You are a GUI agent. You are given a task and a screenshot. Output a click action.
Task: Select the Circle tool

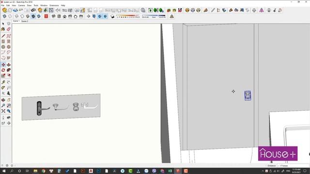click(x=3, y=47)
